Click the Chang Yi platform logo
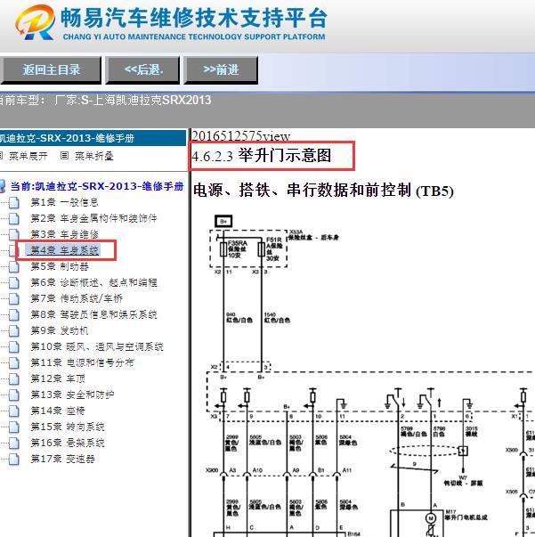 [x=34, y=22]
